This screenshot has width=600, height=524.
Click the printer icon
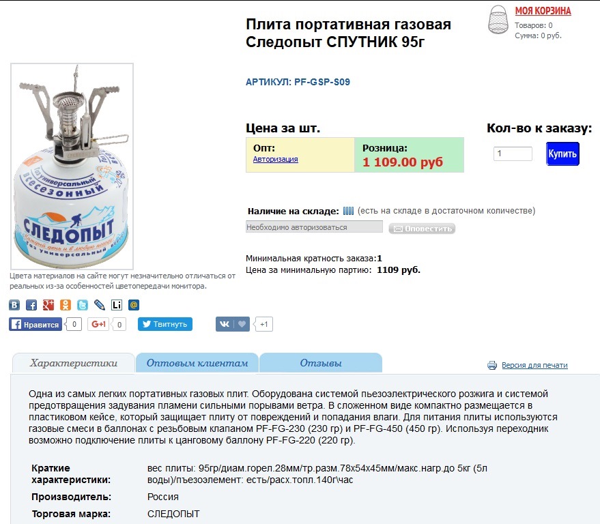point(492,365)
